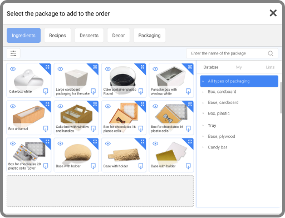The height and width of the screenshot is (218, 285).
Task: Select All types of packaging in the list
Action: [239, 81]
